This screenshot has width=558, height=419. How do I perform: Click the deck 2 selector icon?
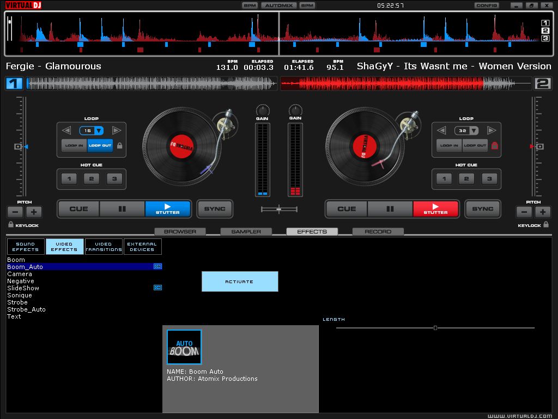(x=543, y=83)
